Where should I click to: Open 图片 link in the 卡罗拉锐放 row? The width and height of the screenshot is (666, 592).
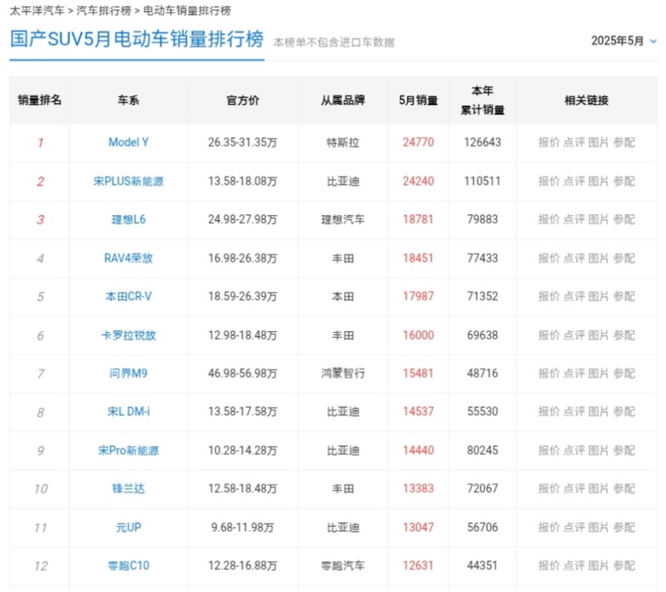coord(599,335)
